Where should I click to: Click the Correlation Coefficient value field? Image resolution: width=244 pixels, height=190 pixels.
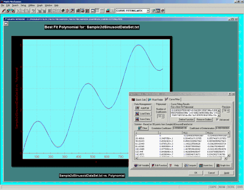coord(180,128)
